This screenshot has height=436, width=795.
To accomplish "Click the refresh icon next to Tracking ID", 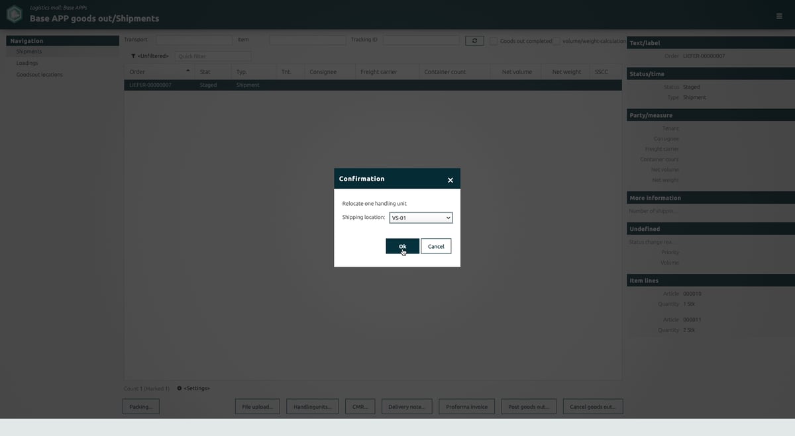I will tap(474, 40).
